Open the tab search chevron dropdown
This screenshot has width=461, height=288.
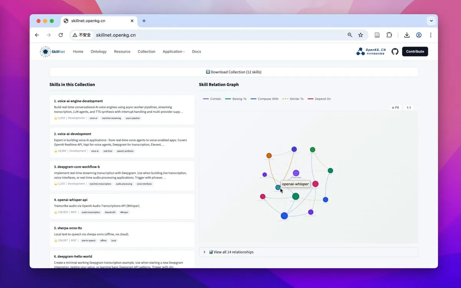(431, 21)
